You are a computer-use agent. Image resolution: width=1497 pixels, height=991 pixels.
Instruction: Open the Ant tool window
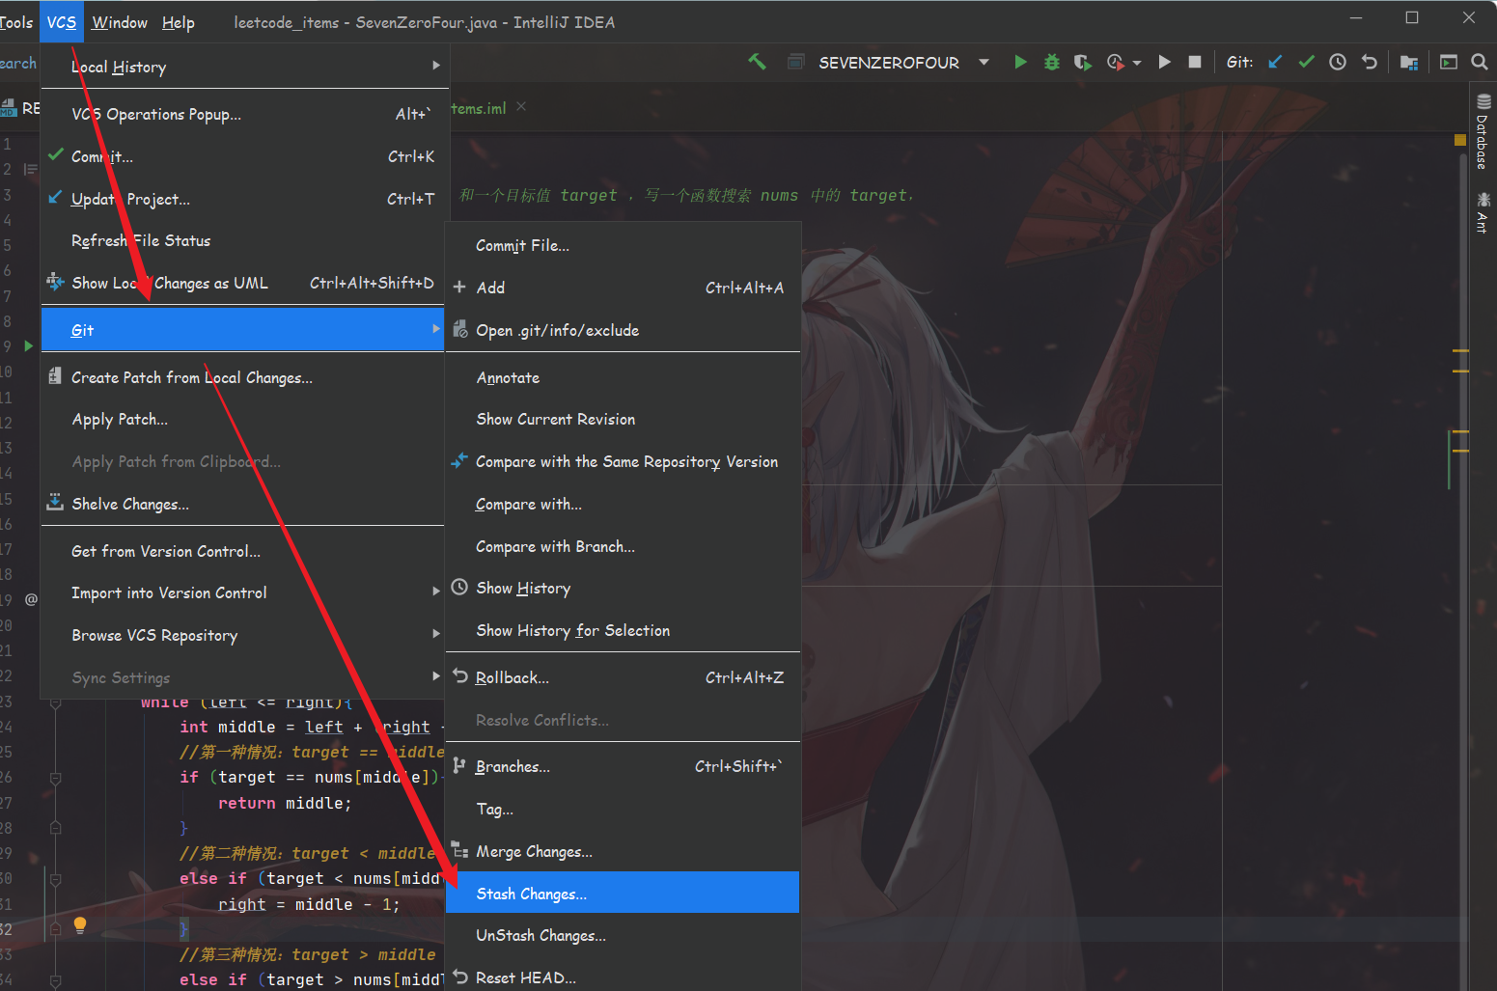tap(1483, 212)
